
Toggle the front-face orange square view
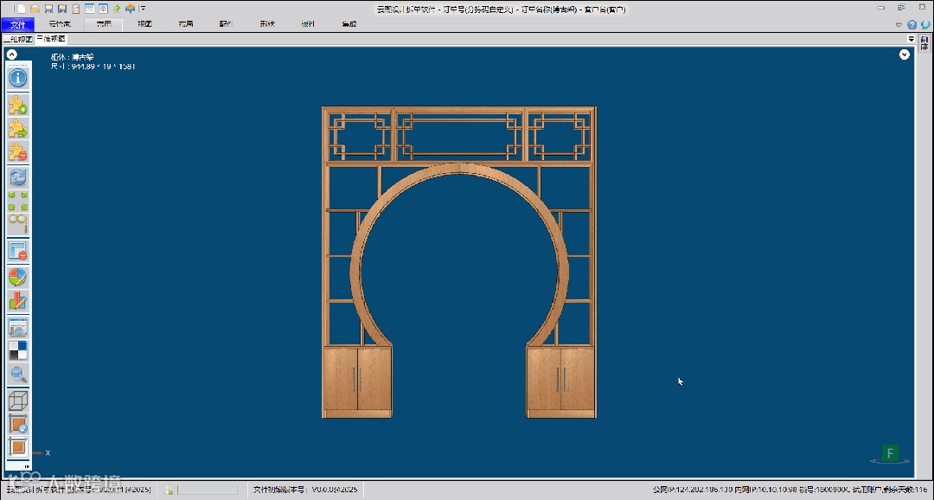coord(17,446)
